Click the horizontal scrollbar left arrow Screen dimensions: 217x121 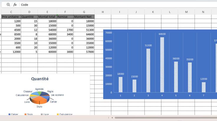112,118
